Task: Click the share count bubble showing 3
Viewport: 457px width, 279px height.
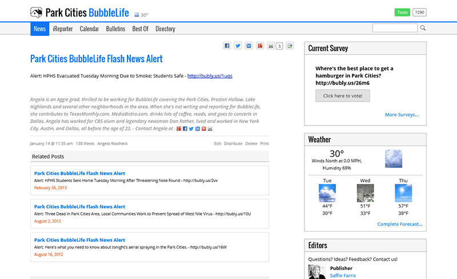Action: pos(279,46)
